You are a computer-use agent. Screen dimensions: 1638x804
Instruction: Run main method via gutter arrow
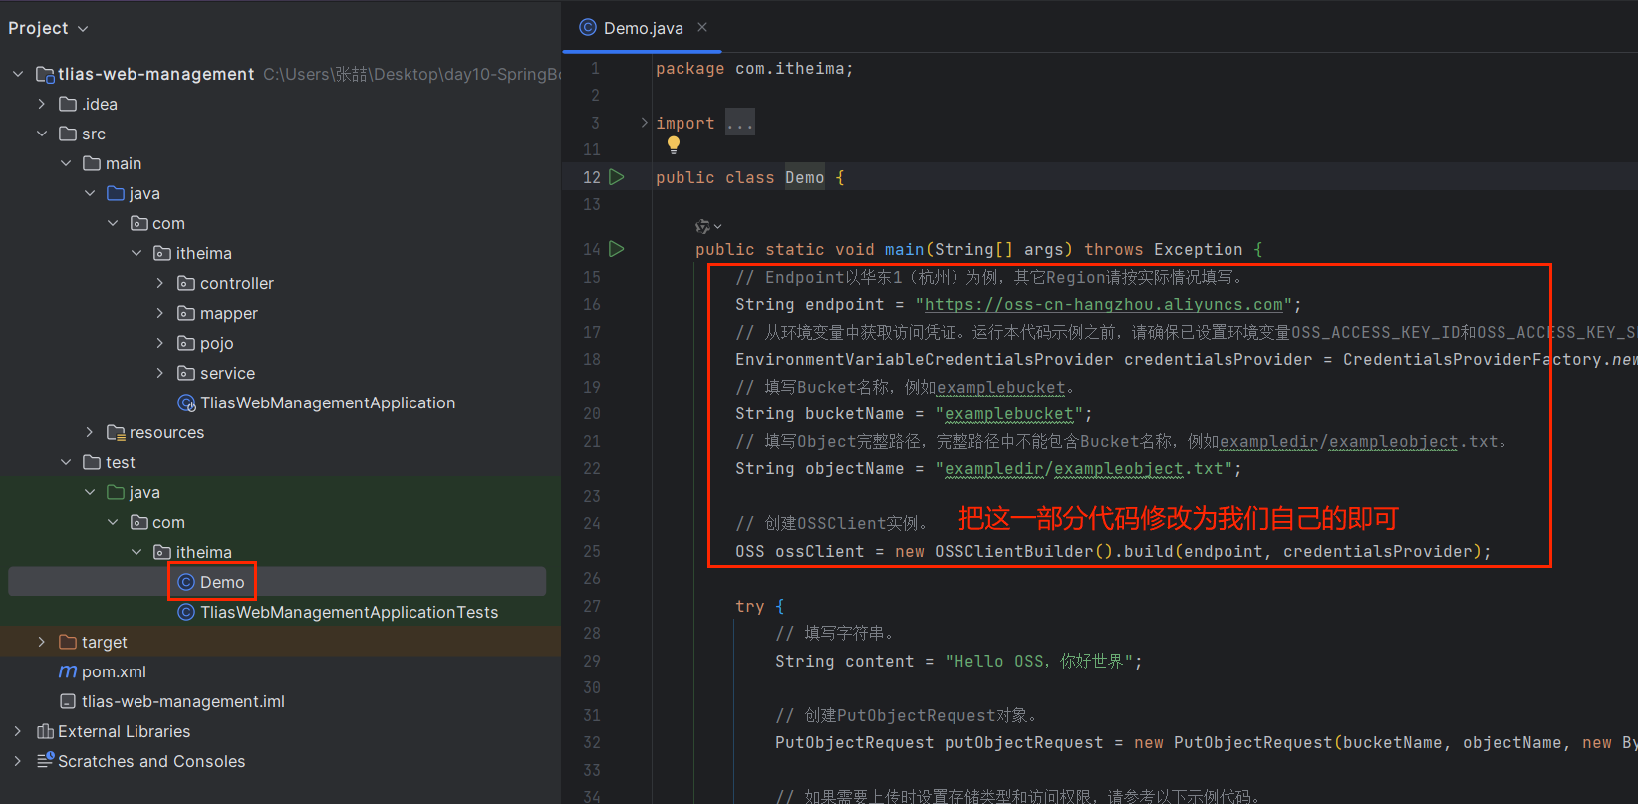[x=617, y=249]
